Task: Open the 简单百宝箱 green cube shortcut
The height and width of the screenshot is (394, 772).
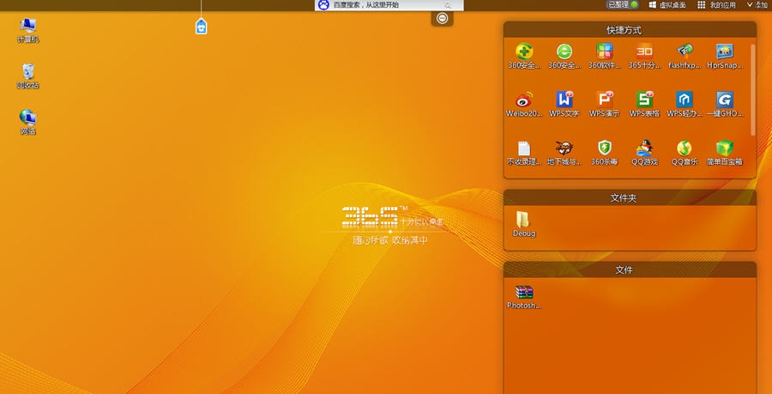Action: [x=724, y=153]
